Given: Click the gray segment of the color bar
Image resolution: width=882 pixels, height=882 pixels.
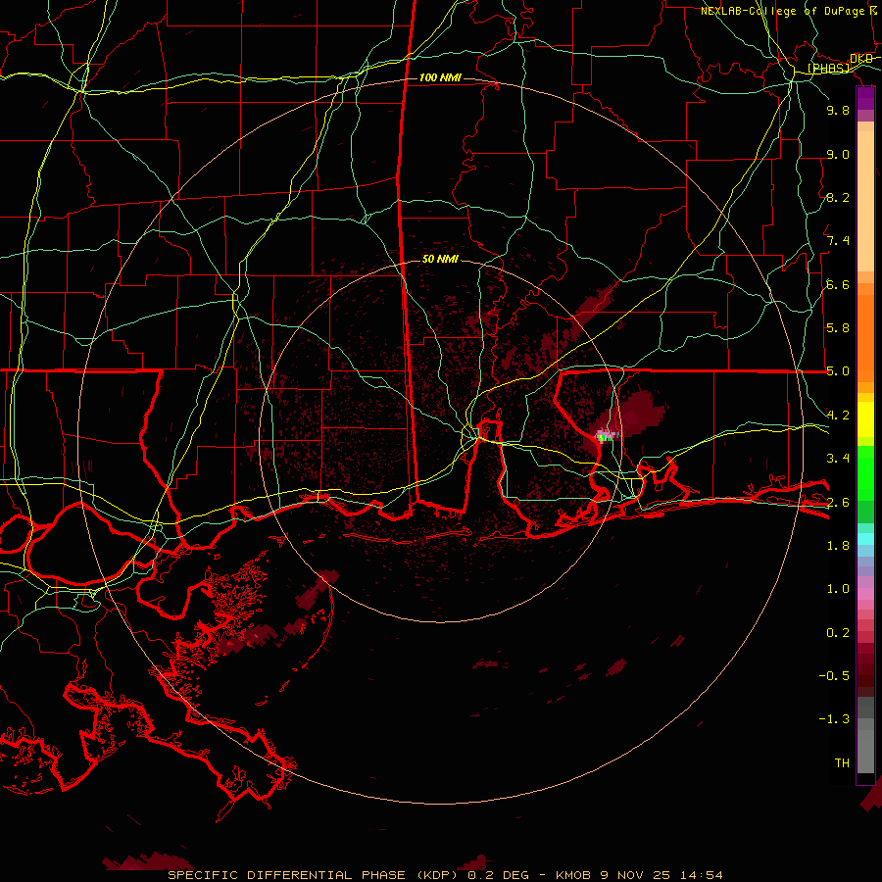Looking at the screenshot, I should pyautogui.click(x=865, y=735).
